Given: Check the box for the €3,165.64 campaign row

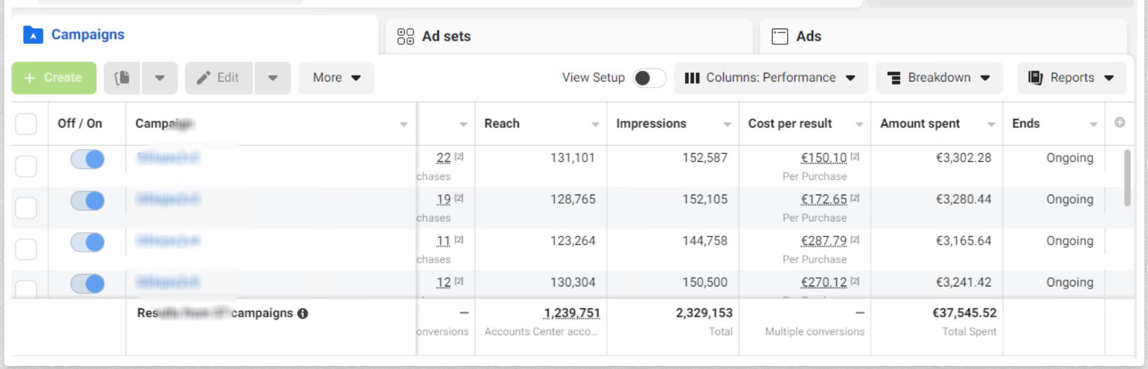Looking at the screenshot, I should 26,249.
